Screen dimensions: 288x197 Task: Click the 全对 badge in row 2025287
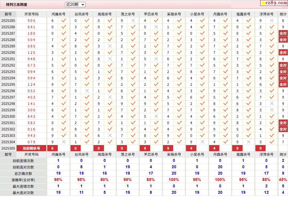(x=283, y=33)
